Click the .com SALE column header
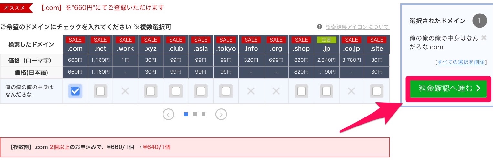Image resolution: width=493 pixels, height=168 pixels. 75,44
